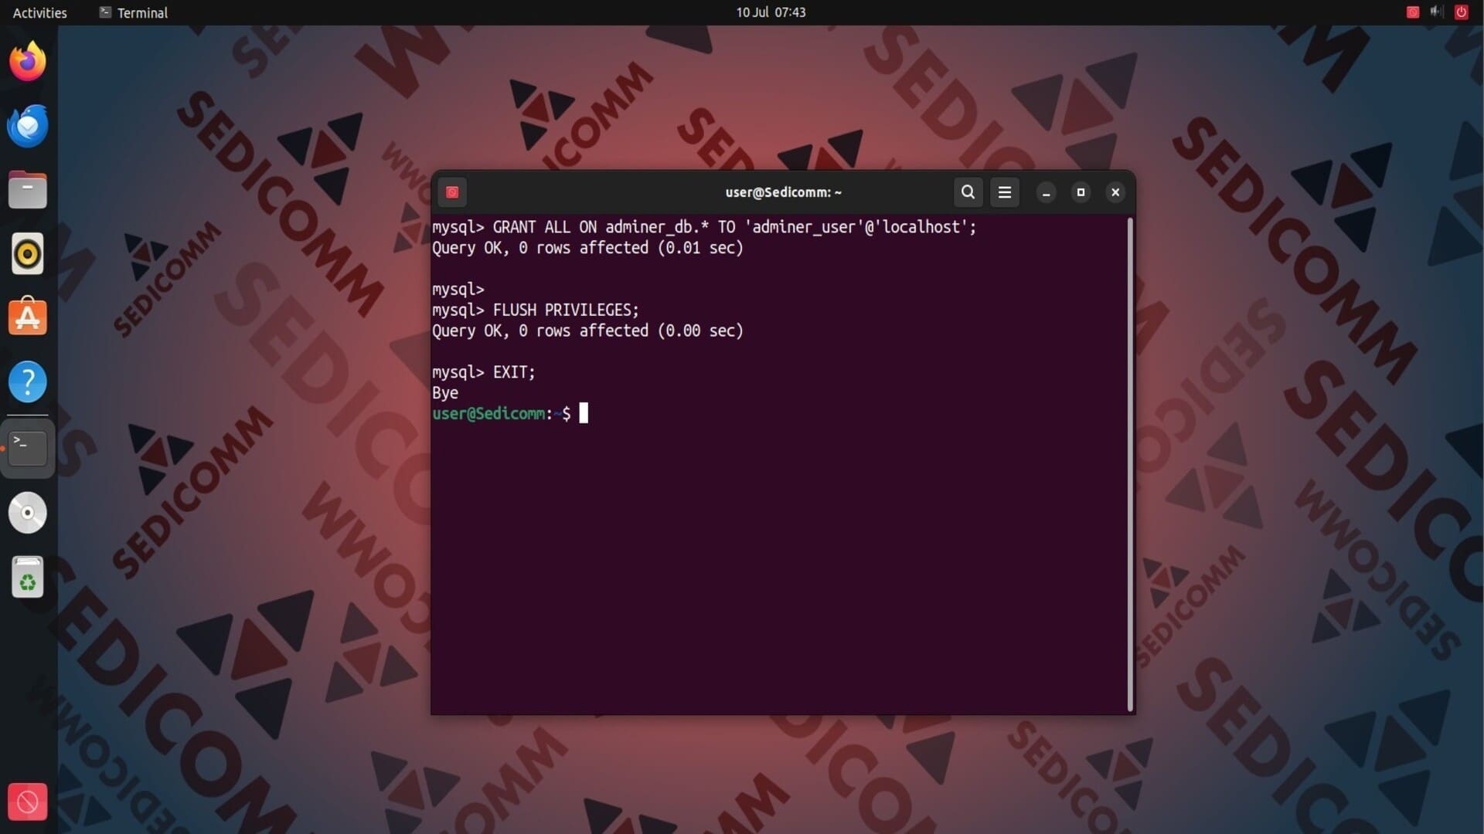Click the new tab icon in terminal header
1484x834 pixels.
point(452,192)
